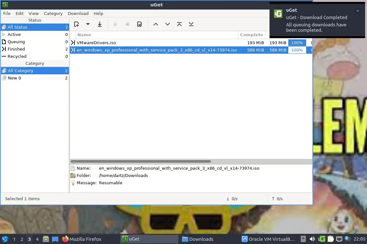Click the Name value in details pane
This screenshot has width=367, height=244.
(179, 168)
